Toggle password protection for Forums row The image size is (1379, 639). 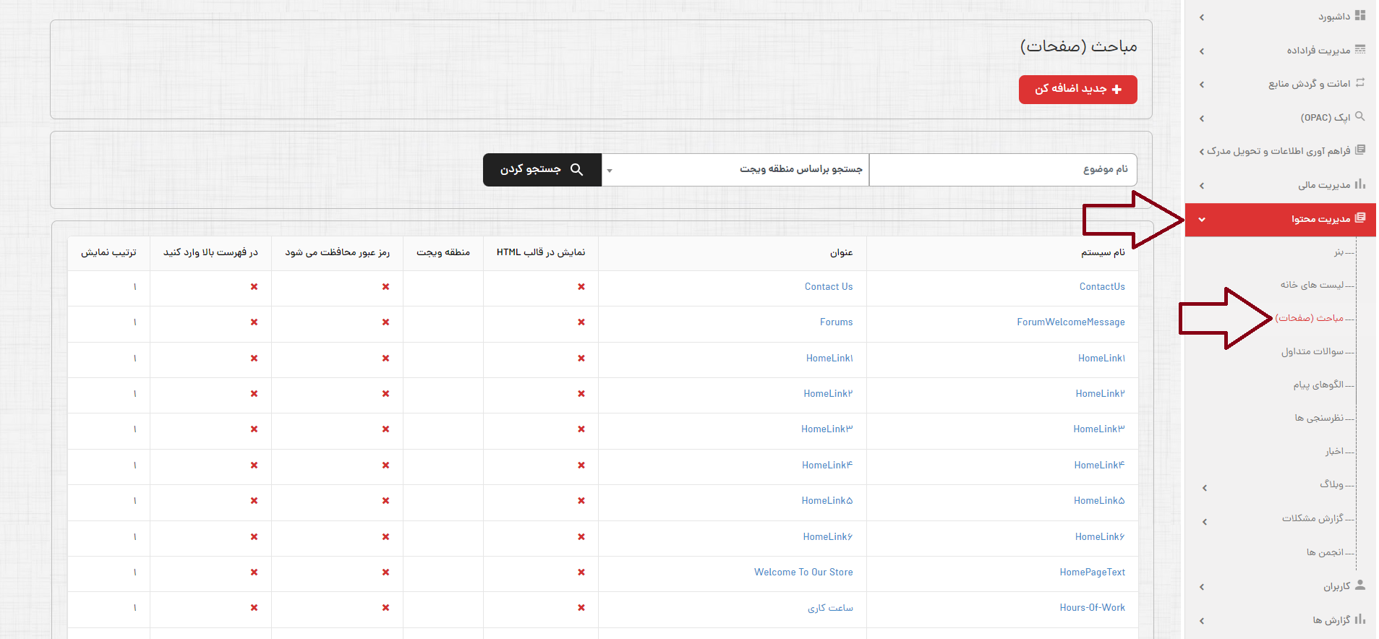click(x=385, y=322)
